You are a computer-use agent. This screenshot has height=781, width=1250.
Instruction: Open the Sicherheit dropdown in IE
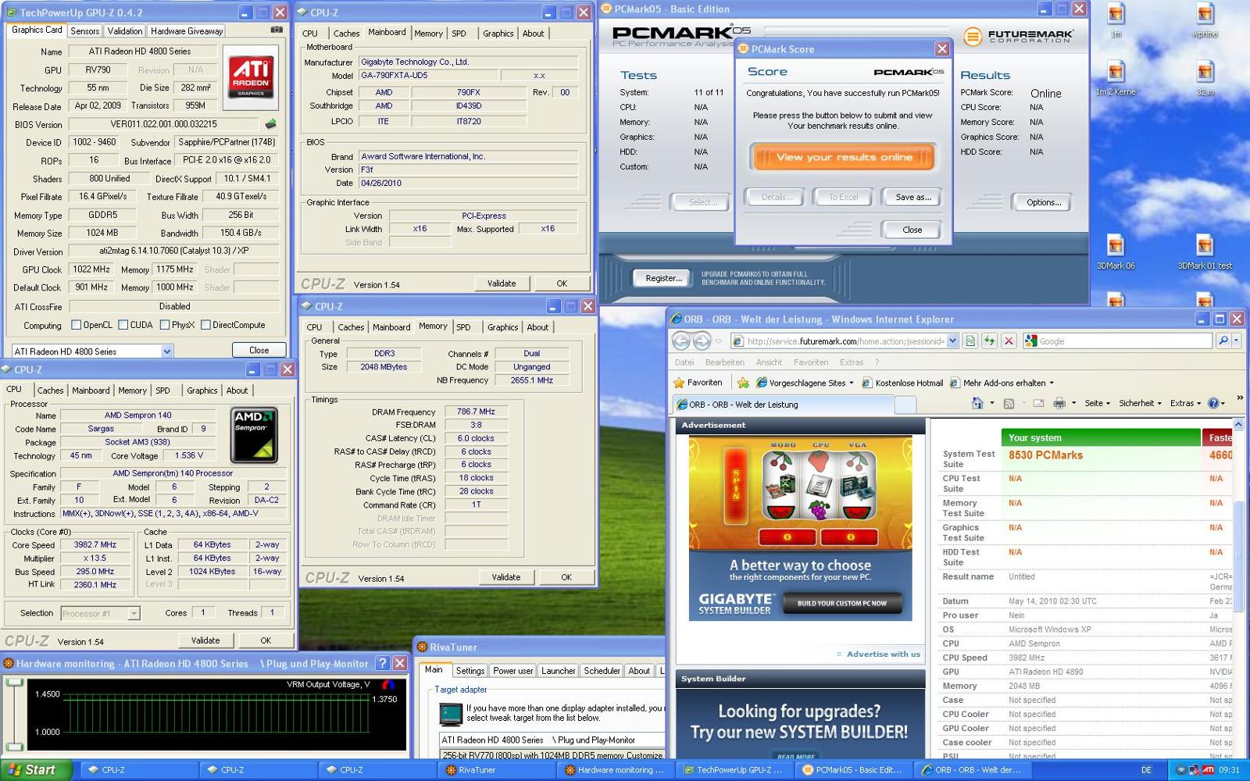coord(1140,403)
